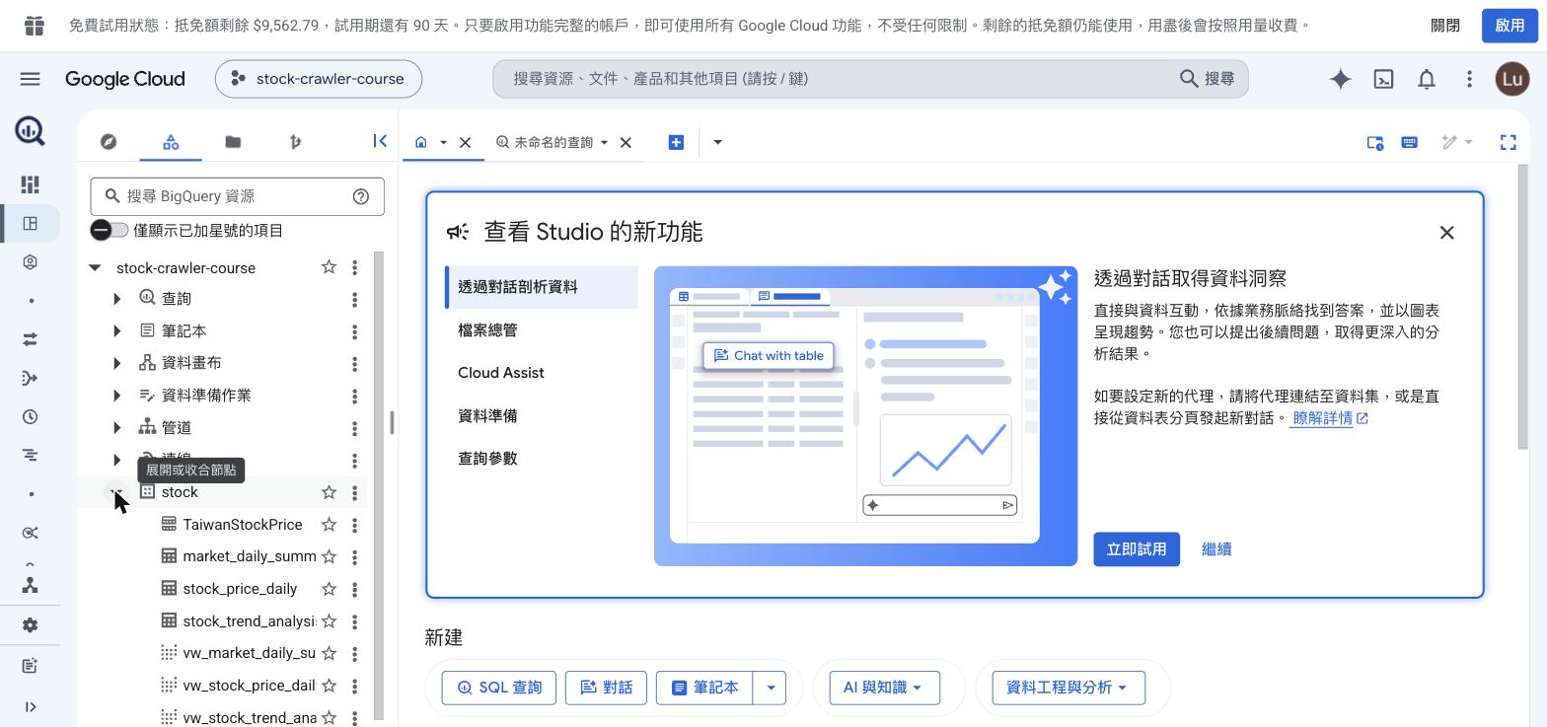Image resolution: width=1547 pixels, height=727 pixels.
Task: Open the settings gear in left sidebar
Action: [x=30, y=625]
